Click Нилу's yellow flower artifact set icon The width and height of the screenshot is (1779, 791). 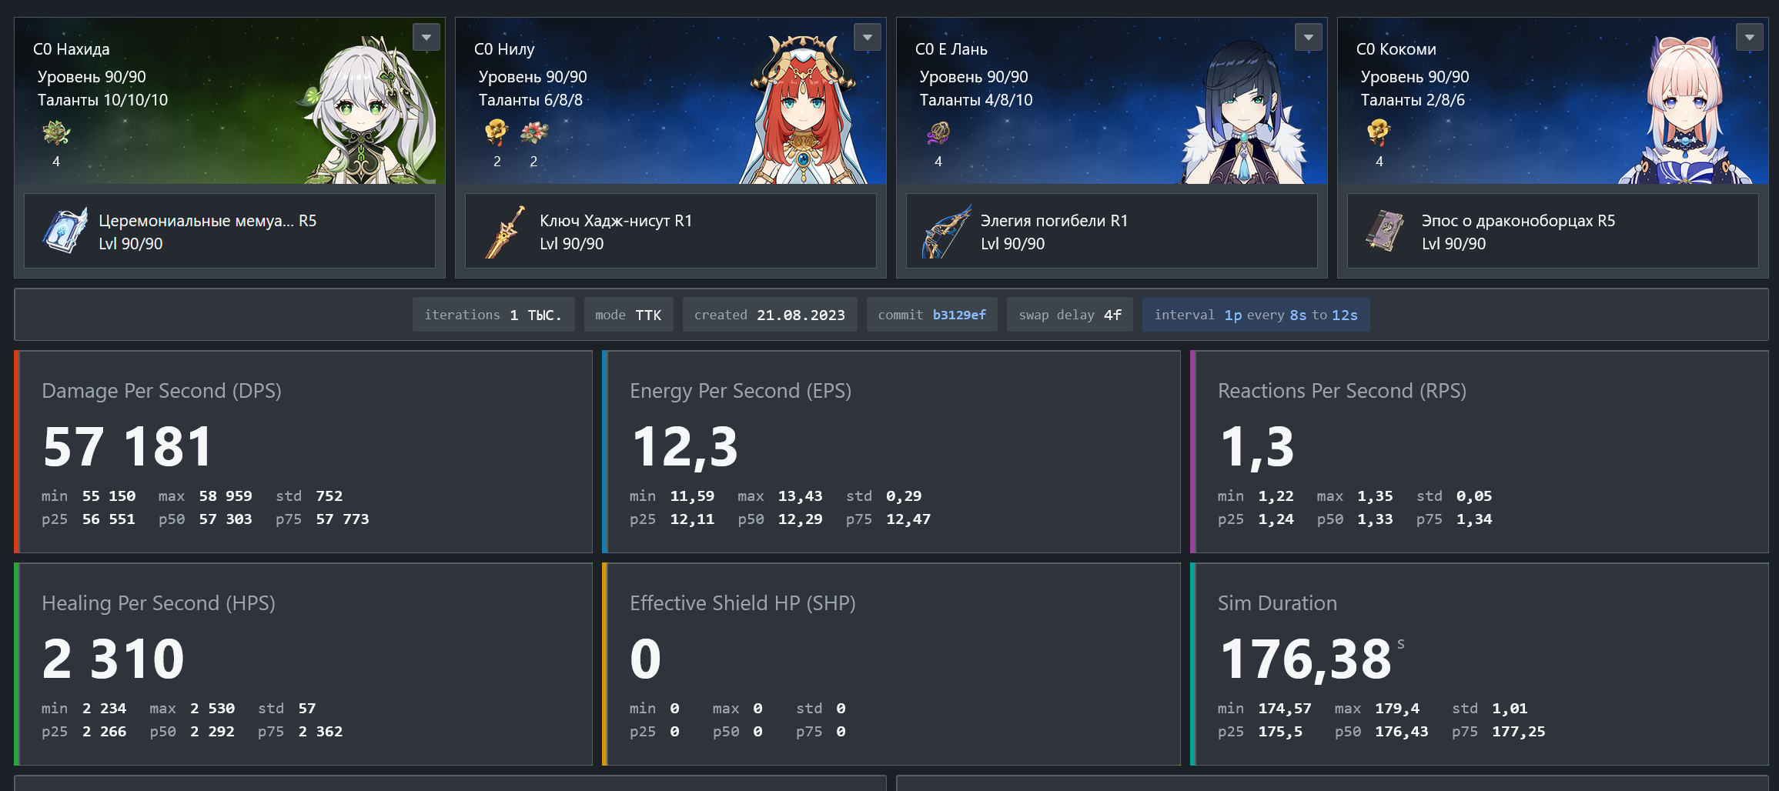(497, 133)
